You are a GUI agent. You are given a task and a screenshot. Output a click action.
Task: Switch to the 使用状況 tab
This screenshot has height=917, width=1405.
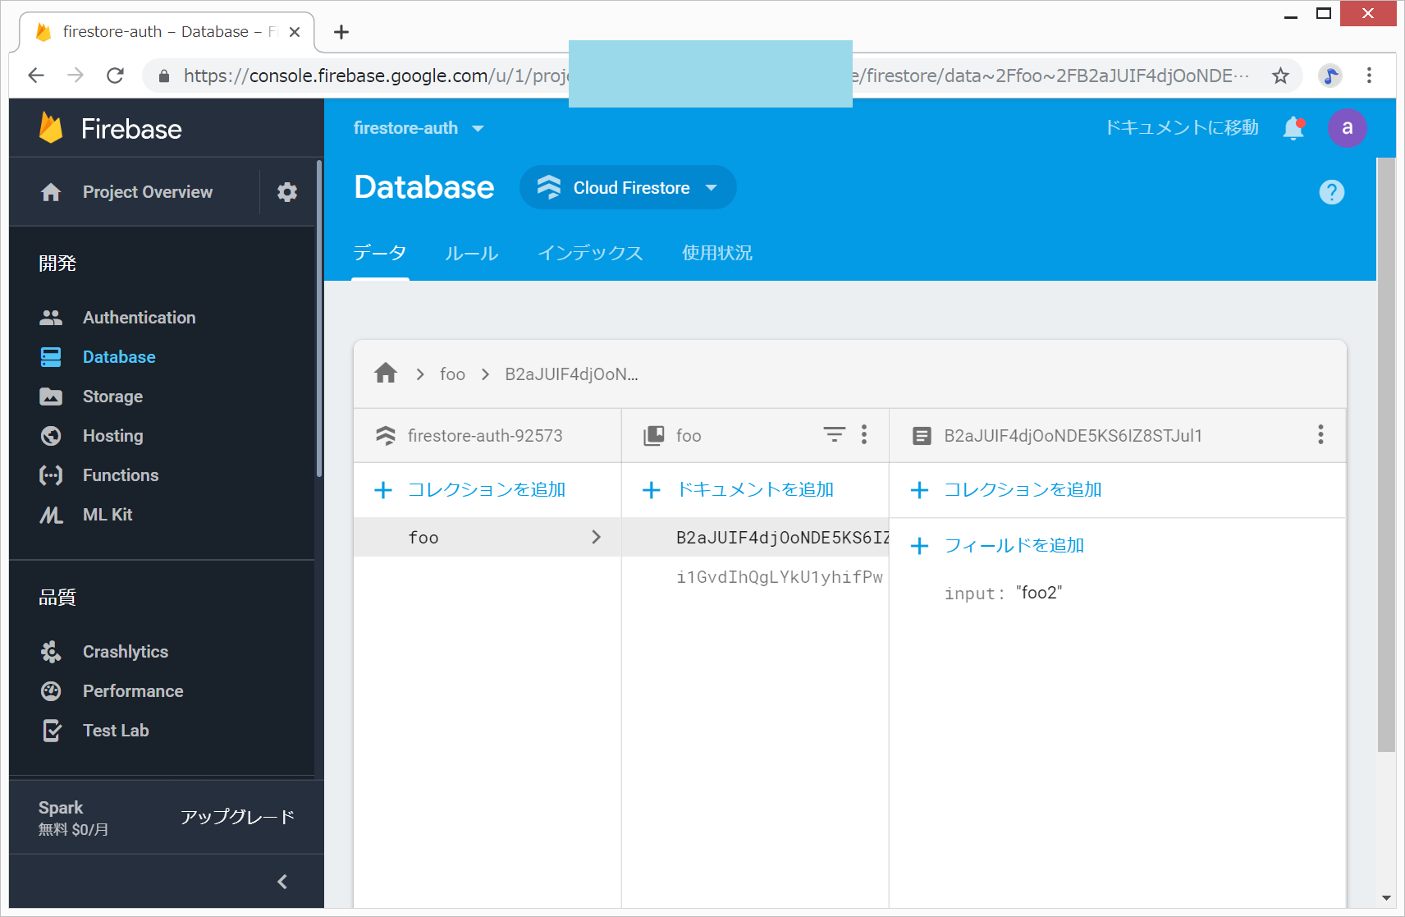coord(717,253)
